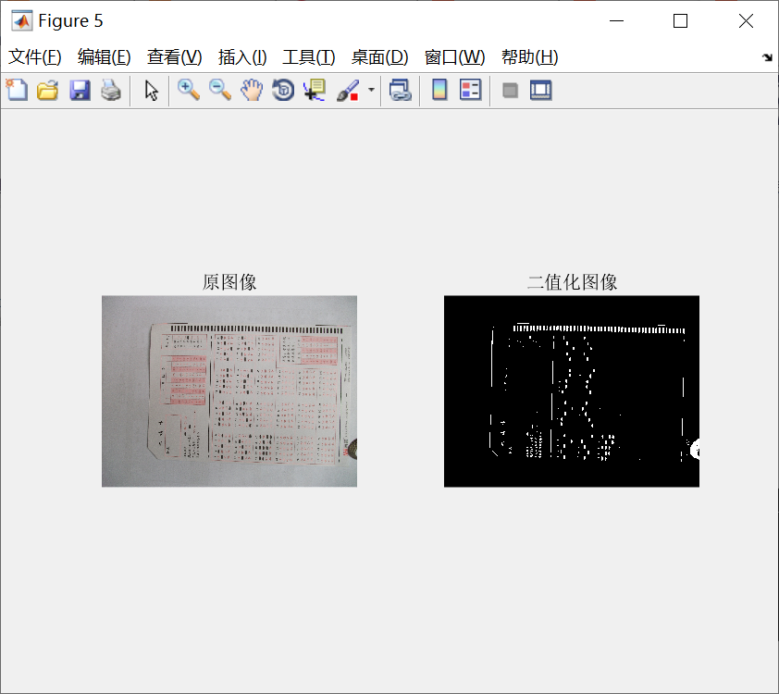This screenshot has height=694, width=779.
Task: Activate the Zoom In tool
Action: click(x=189, y=91)
